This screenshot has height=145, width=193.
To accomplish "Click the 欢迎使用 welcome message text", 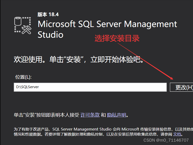I will 78,60.
